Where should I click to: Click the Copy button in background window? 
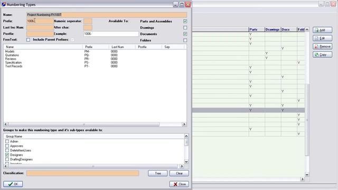tap(322, 54)
